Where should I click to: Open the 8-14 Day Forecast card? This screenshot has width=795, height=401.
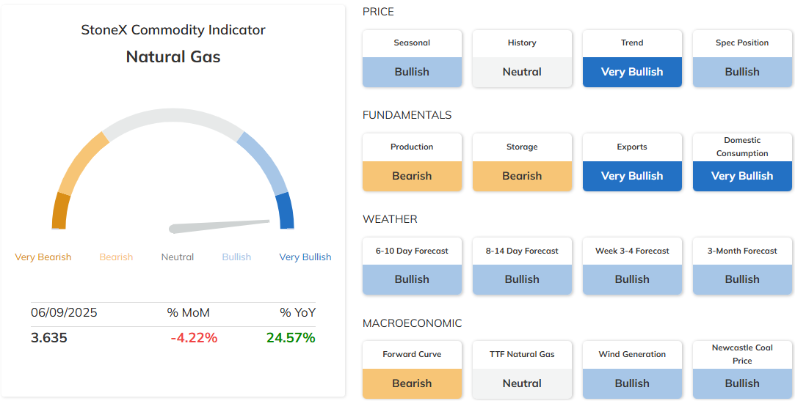(x=522, y=266)
